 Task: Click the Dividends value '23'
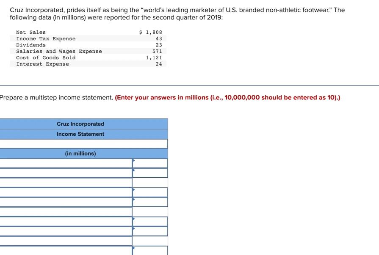[159, 45]
